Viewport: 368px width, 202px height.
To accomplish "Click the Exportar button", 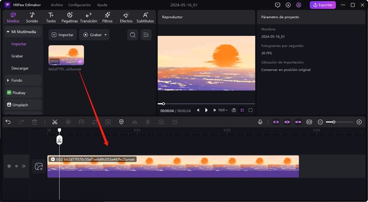I will (323, 5).
